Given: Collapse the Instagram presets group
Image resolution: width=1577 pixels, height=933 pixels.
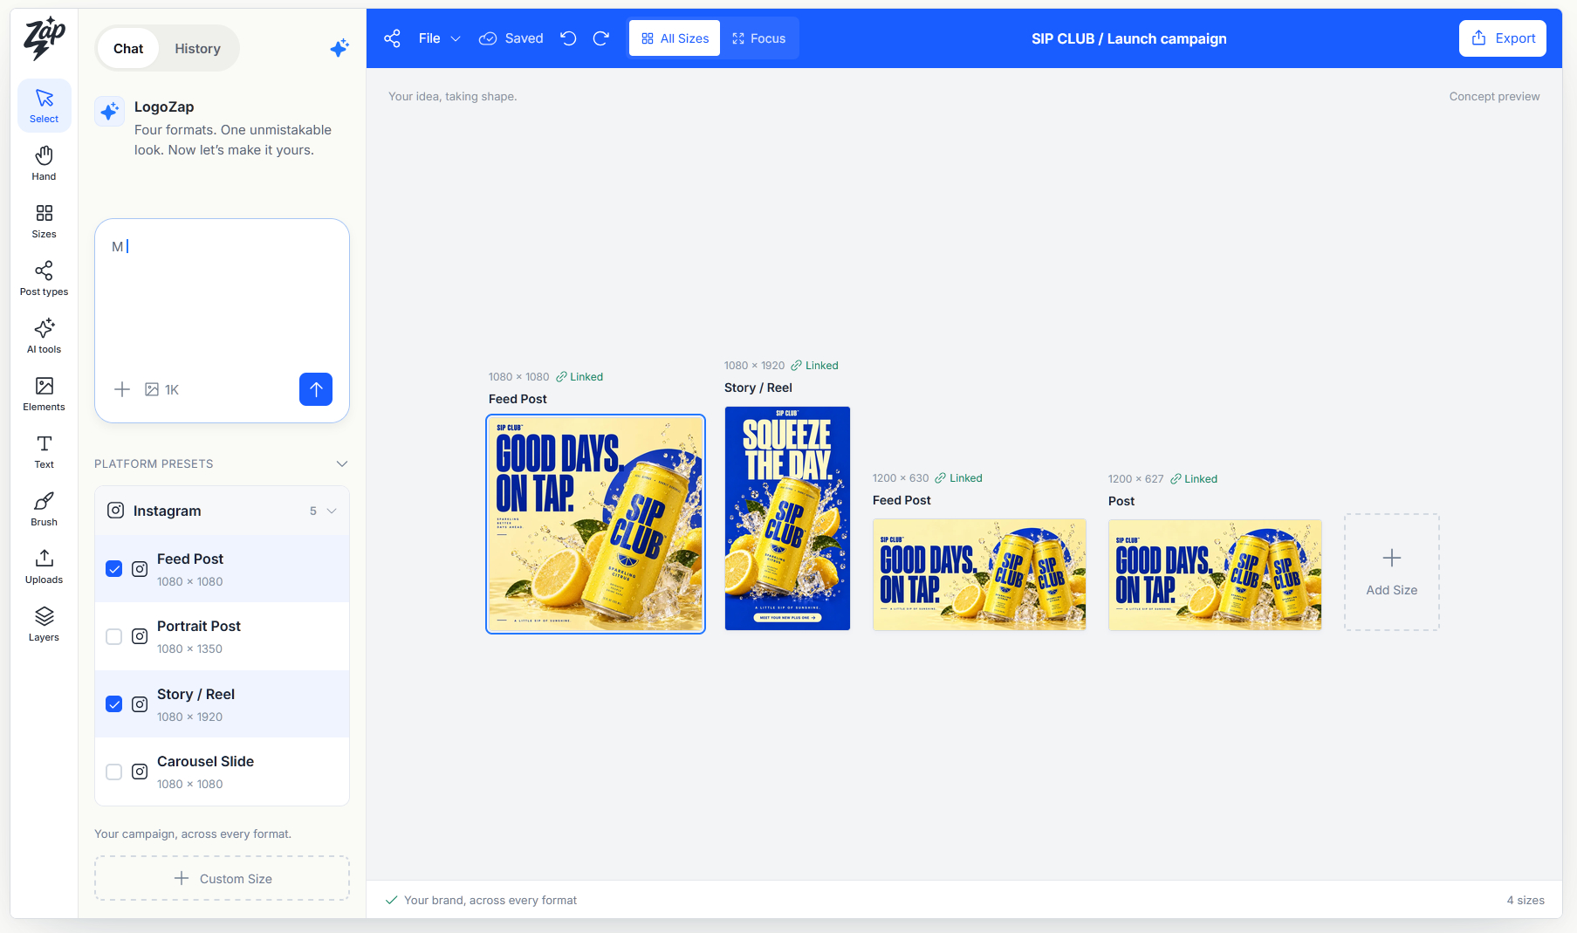Looking at the screenshot, I should point(332,511).
